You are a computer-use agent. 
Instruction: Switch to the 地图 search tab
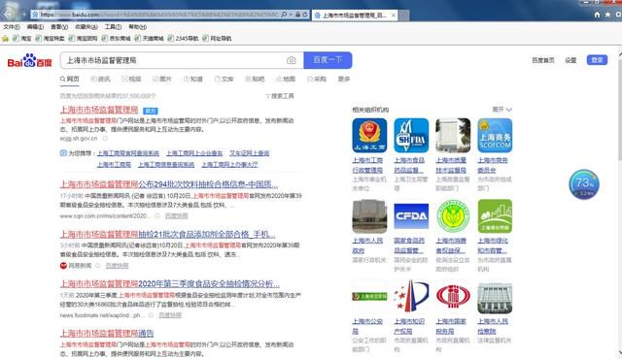(286, 80)
